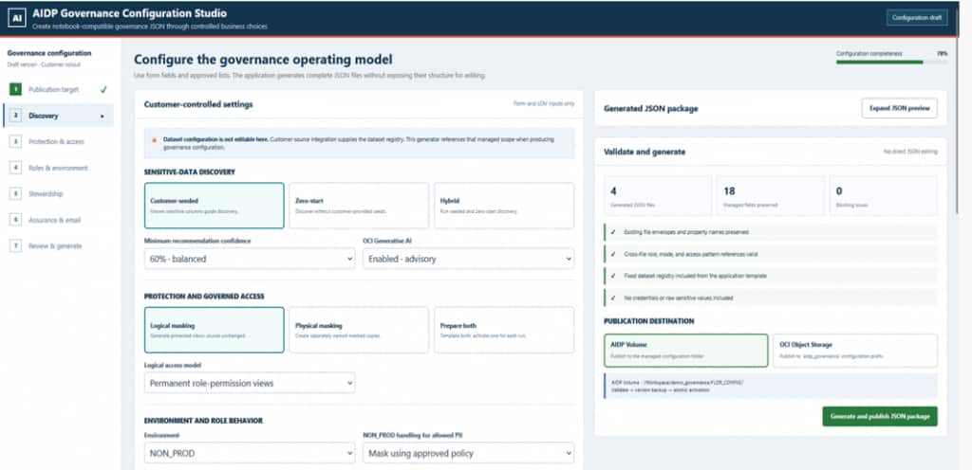
Task: Navigate to the Stewardship step
Action: click(58, 193)
